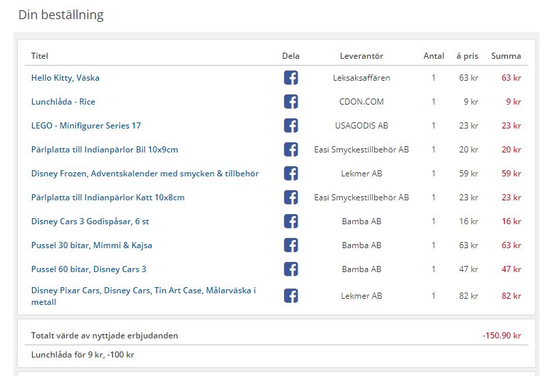This screenshot has height=376, width=551.
Task: Open Pärlplatta till Indianpärlor Bil 10x9cm link
Action: [x=104, y=150]
